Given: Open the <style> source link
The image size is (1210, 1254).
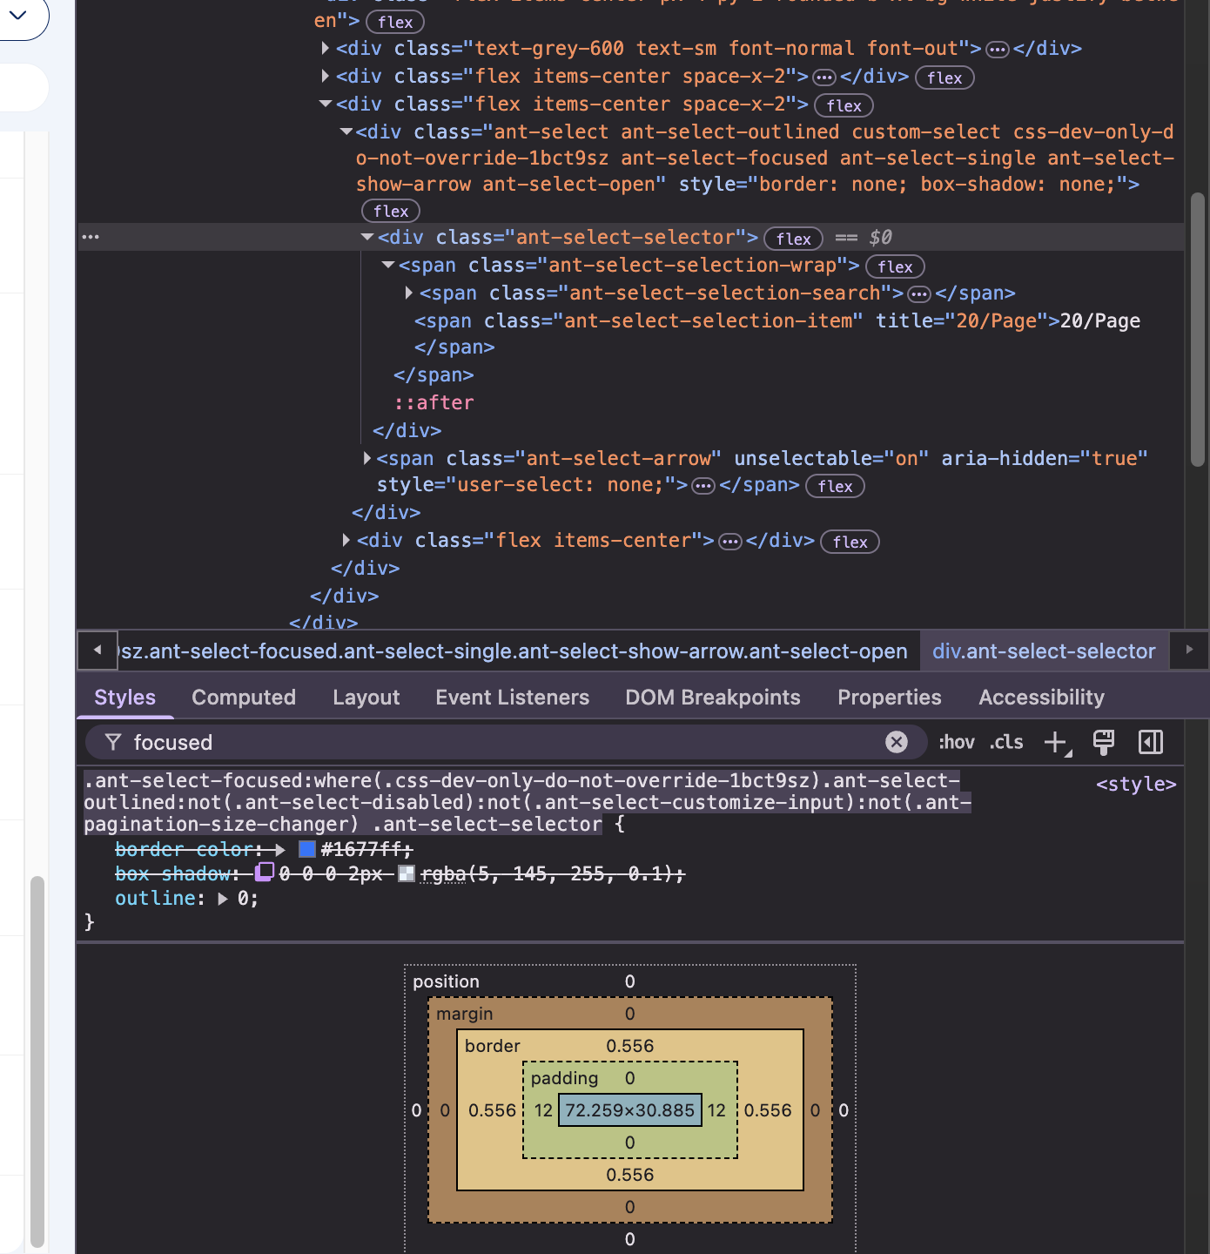Looking at the screenshot, I should 1135,784.
